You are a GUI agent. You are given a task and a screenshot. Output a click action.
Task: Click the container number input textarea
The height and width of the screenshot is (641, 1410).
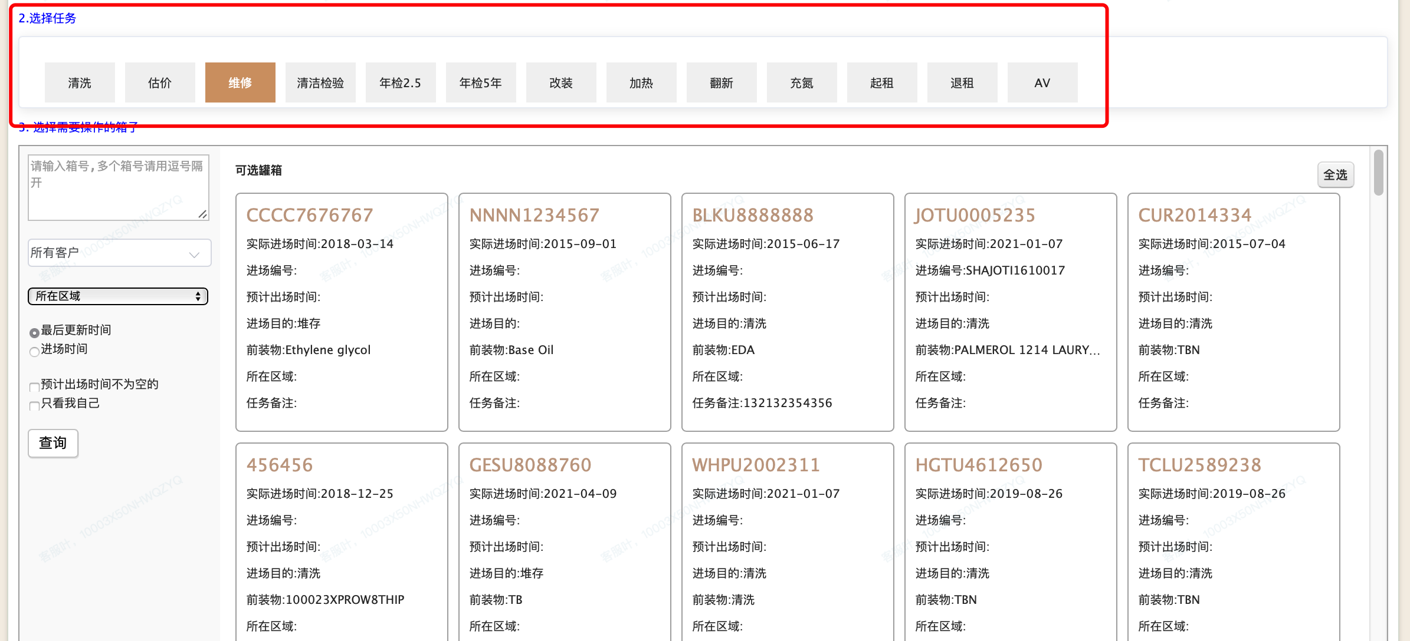pos(118,187)
